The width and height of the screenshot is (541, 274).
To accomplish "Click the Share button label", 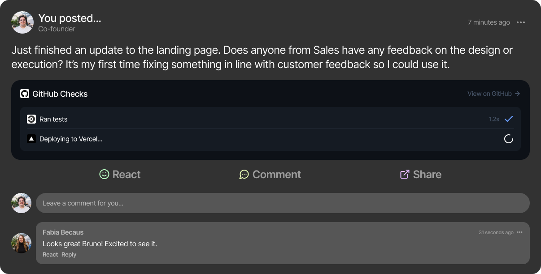I will [x=427, y=174].
